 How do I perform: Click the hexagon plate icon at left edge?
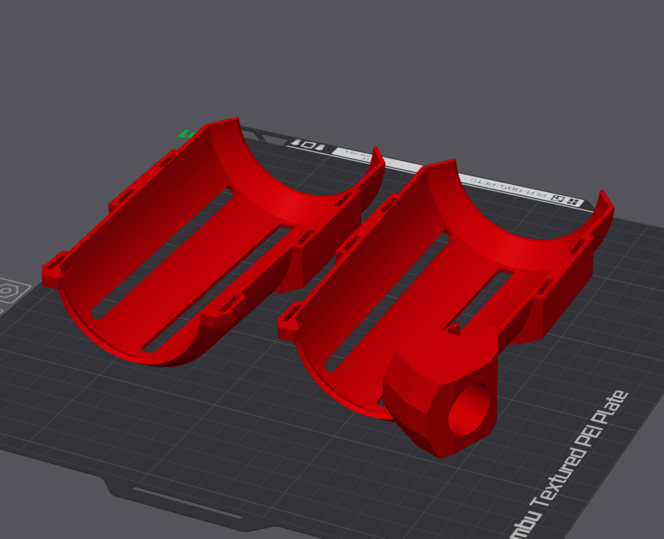click(x=7, y=291)
